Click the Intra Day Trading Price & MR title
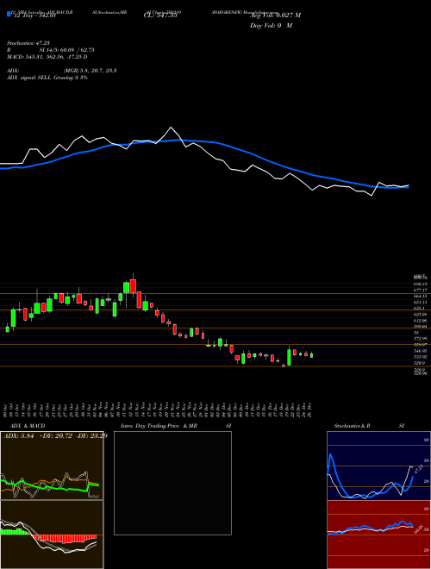 point(159,426)
